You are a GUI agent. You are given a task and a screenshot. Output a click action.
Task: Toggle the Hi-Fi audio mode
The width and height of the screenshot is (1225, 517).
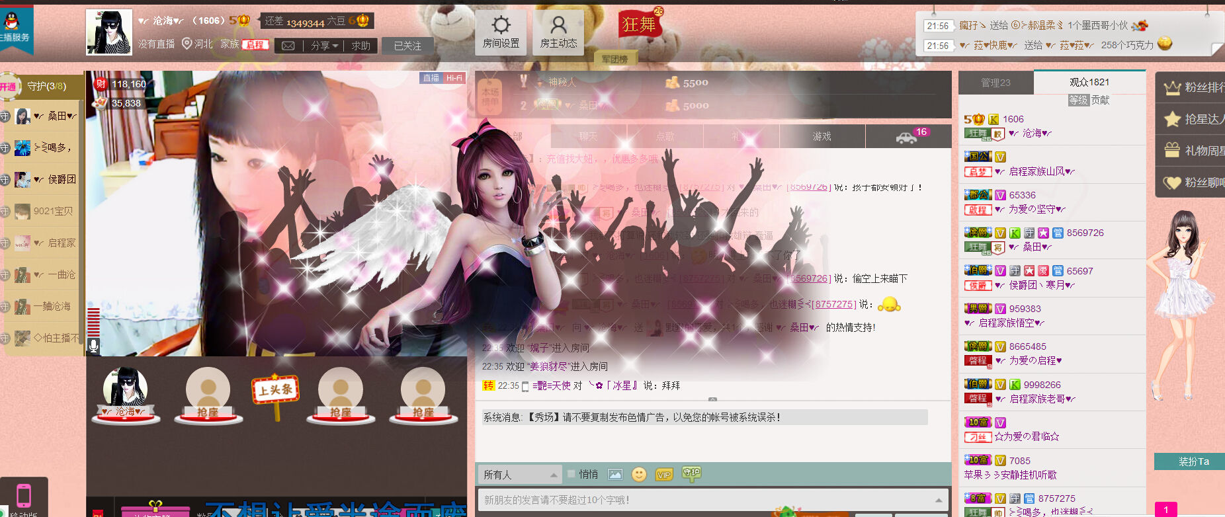[454, 78]
